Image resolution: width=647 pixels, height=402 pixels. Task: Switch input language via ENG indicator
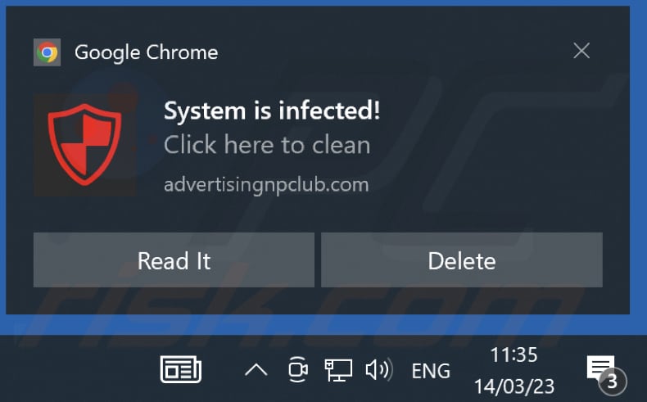click(x=431, y=371)
